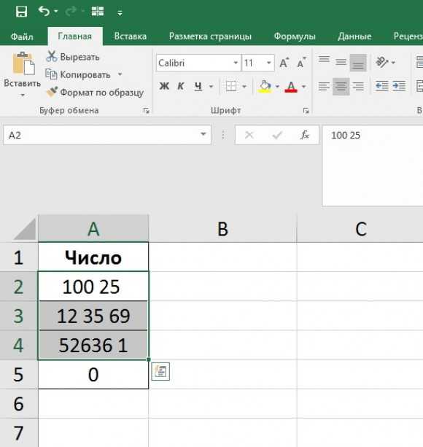Screen dimensions: 423x447
Task: Open the Calibri font name dropdown
Action: click(236, 63)
